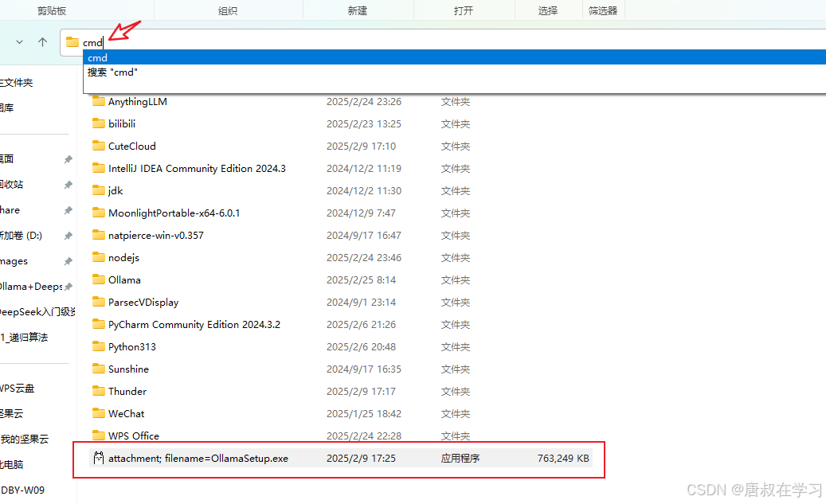Select the jdk folder icon
826x504 pixels.
(x=99, y=190)
